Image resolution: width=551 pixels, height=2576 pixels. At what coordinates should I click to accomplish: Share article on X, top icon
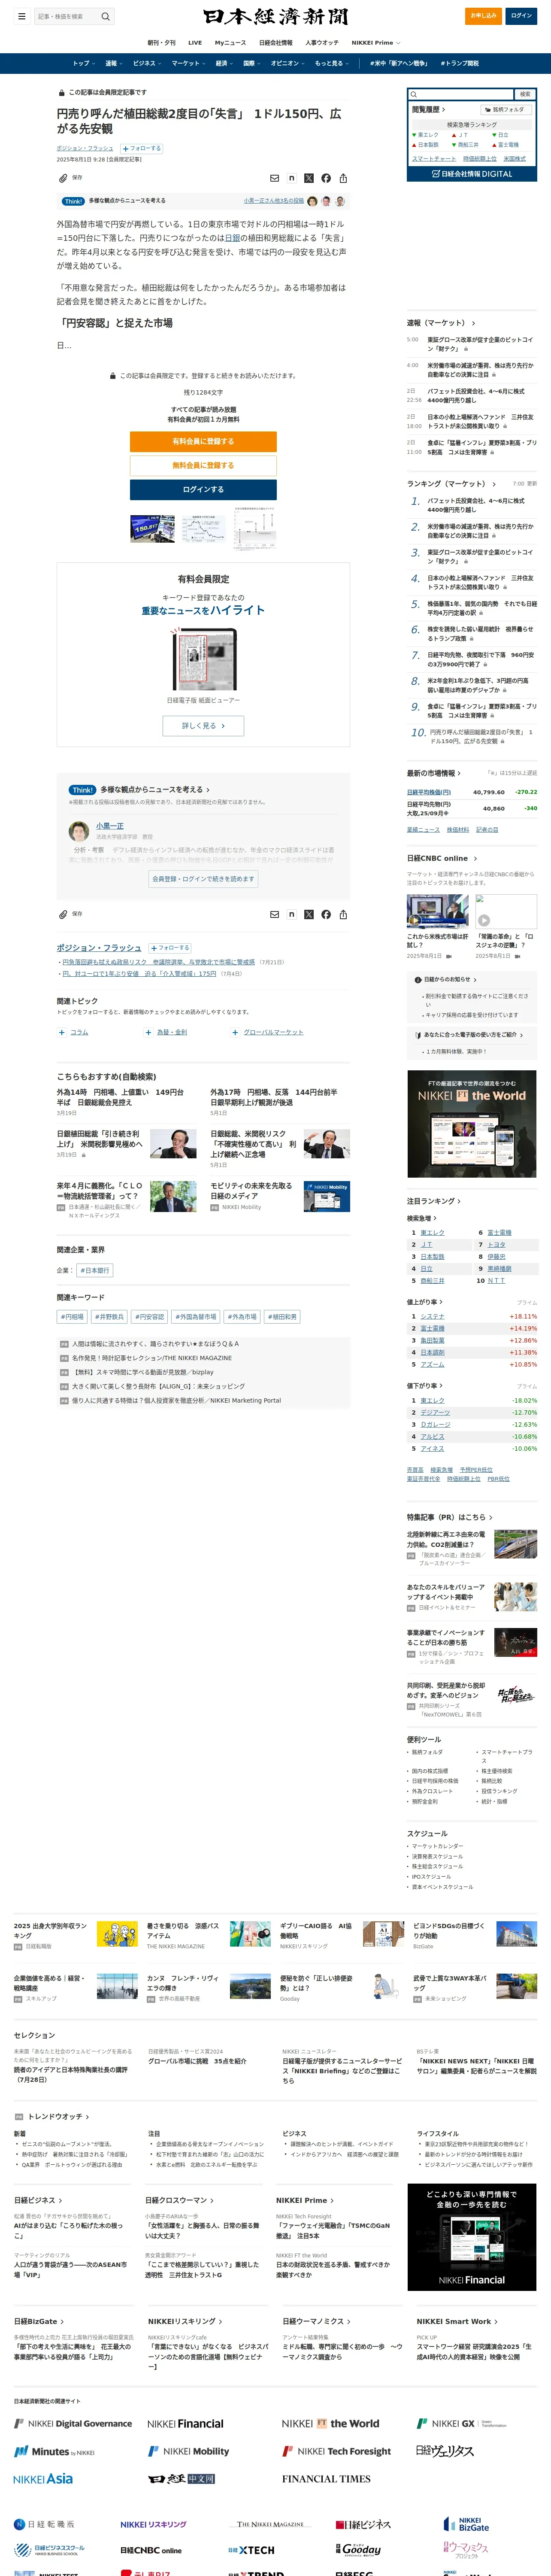pyautogui.click(x=308, y=178)
